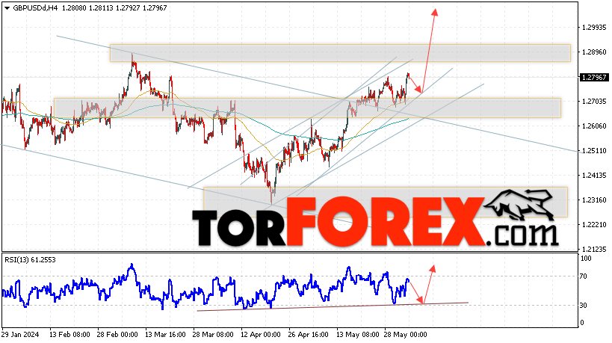
Task: Click the RSI 100 scale label
Action: click(x=586, y=259)
